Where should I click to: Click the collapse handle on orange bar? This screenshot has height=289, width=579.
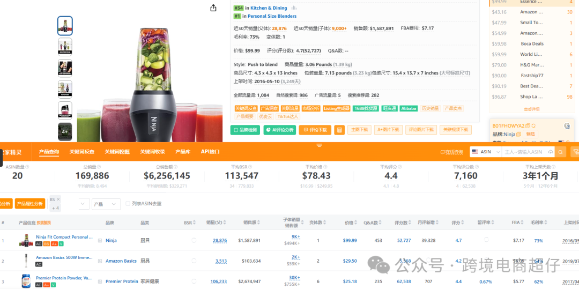320,145
